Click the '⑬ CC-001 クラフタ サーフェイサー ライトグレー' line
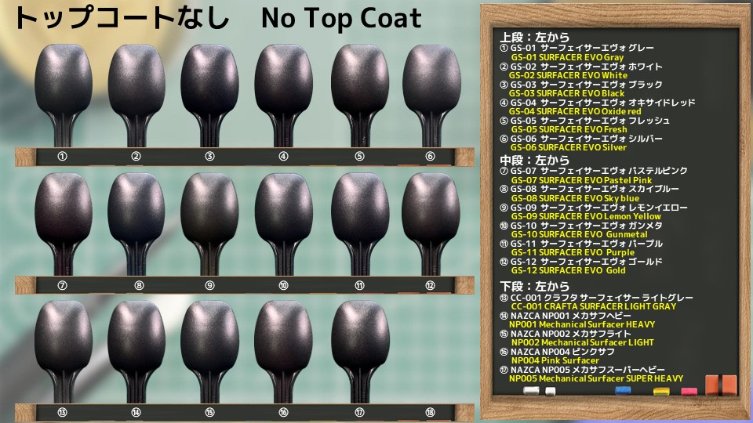753x423 pixels. click(596, 298)
